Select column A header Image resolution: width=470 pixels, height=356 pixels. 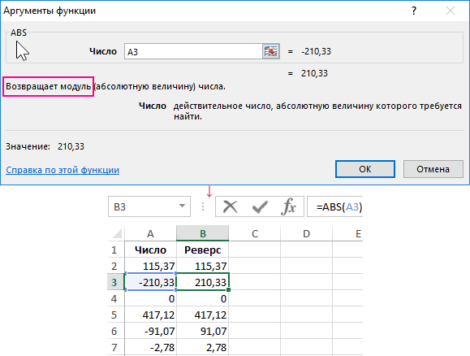[150, 233]
